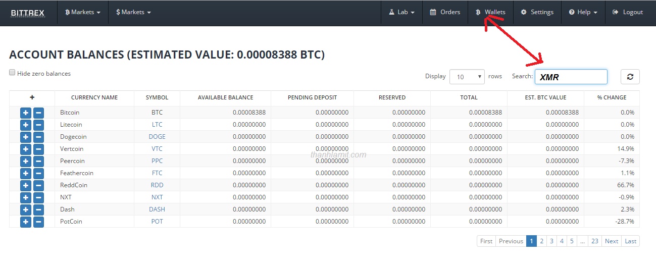Open the Settings page
Screen dimensions: 656x267
pos(537,12)
